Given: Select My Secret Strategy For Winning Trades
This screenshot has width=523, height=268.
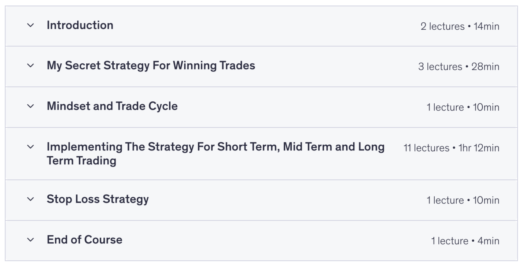Looking at the screenshot, I should [151, 66].
